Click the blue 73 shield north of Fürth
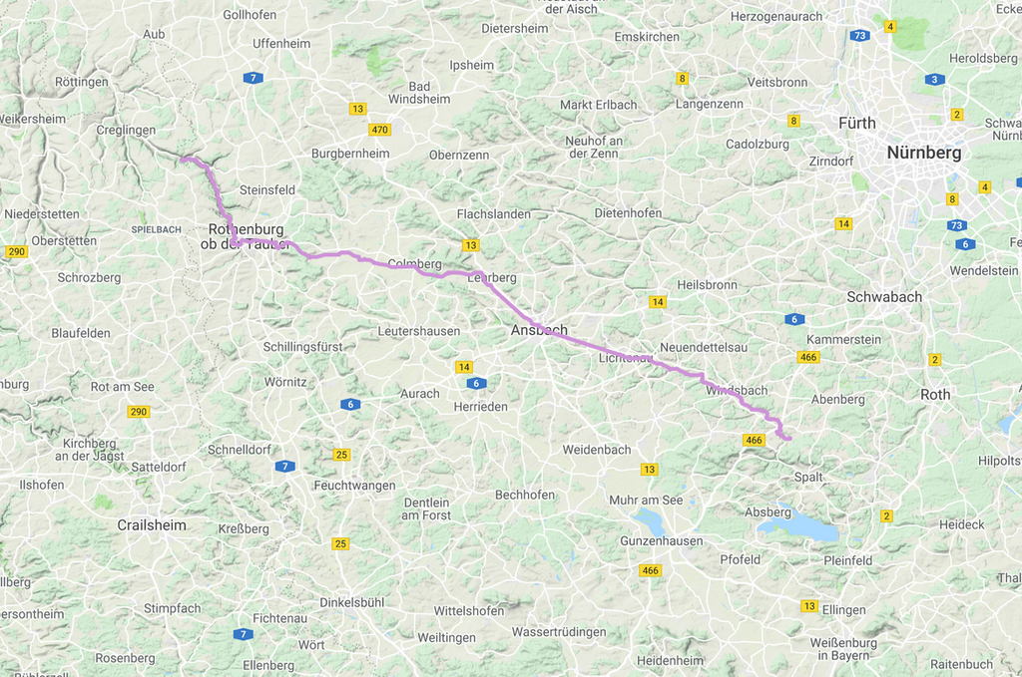The height and width of the screenshot is (677, 1022). click(859, 36)
